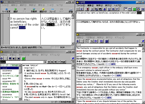Click the first [編集] link in legaldb results

(113, 64)
